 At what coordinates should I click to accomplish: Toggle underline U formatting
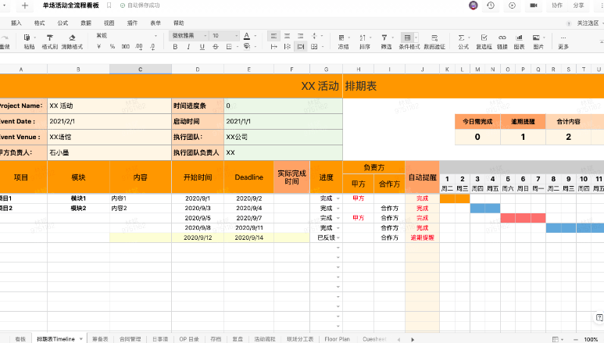click(x=202, y=47)
